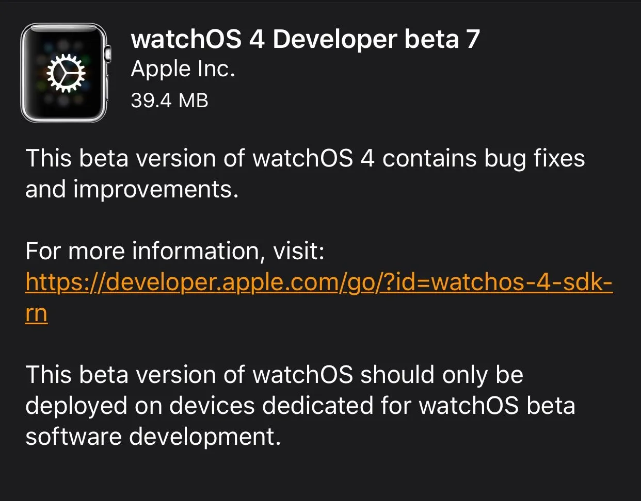Screen dimensions: 641x501
Task: Click the 'rn' end of the link
Action: click(36, 313)
